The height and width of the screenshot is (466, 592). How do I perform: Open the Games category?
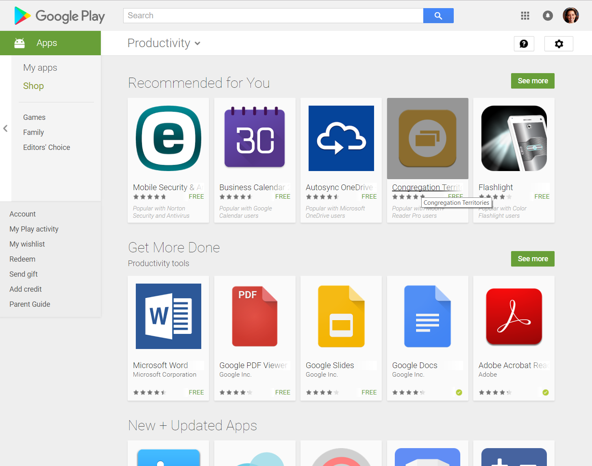34,117
